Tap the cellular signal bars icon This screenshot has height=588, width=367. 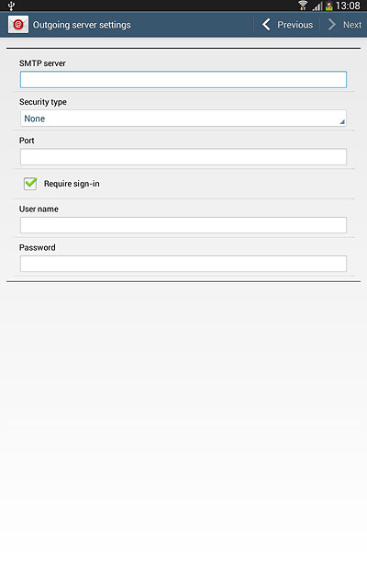[317, 6]
